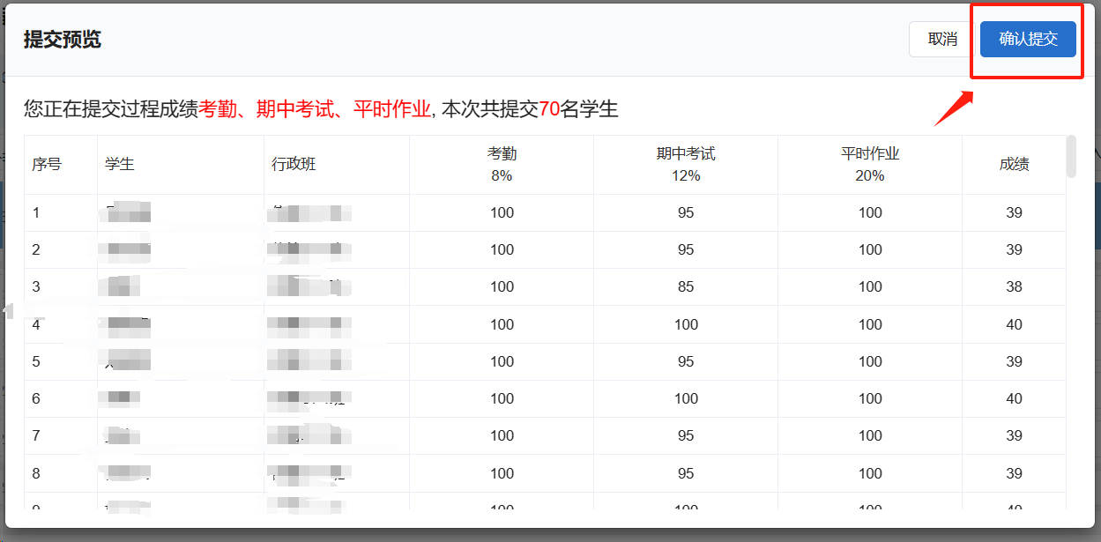Select the 成绩 value 40 in row 6
The height and width of the screenshot is (542, 1101).
1014,398
